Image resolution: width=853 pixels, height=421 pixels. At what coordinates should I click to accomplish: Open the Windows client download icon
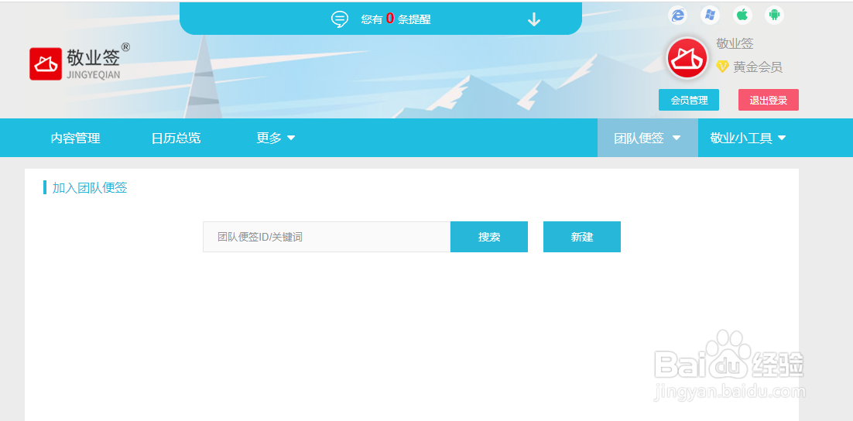(710, 15)
